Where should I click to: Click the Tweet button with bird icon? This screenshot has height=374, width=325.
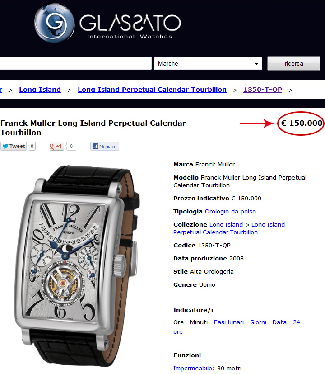[14, 146]
